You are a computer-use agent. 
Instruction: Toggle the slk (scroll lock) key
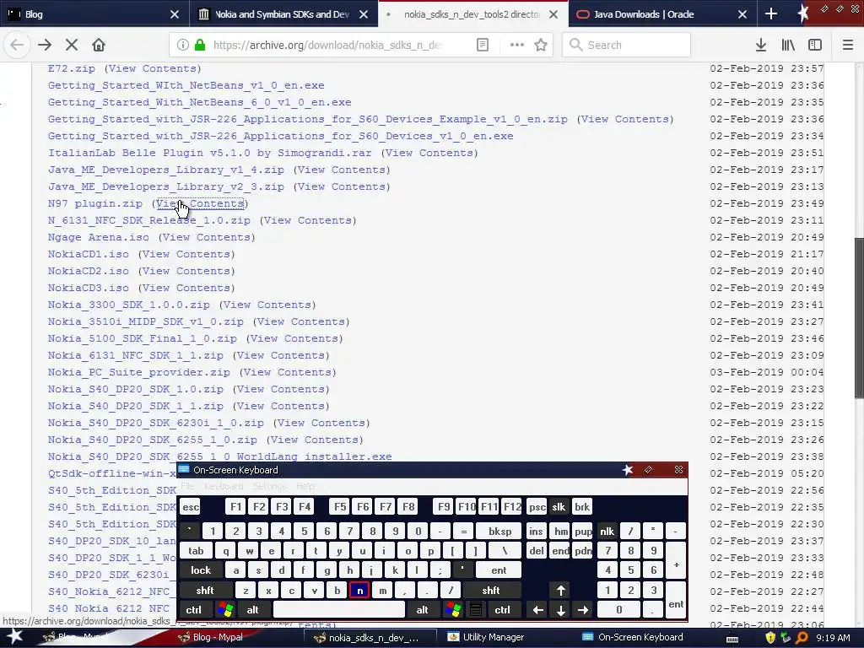pos(559,507)
